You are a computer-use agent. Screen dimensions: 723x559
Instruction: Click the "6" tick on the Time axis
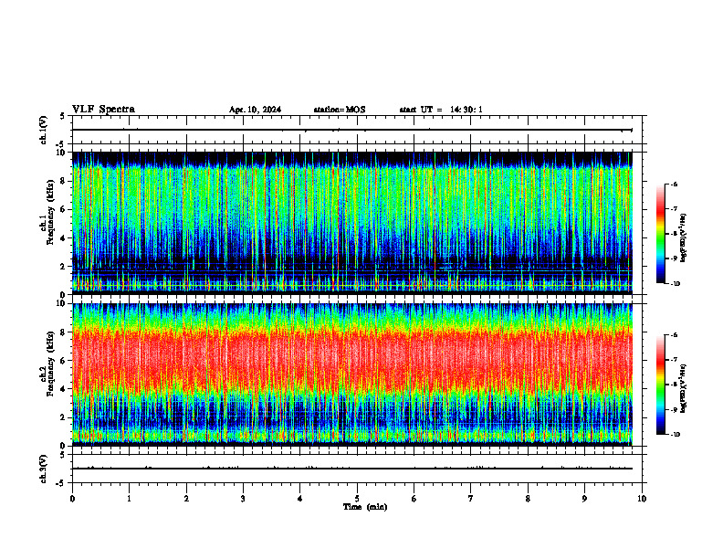point(414,499)
